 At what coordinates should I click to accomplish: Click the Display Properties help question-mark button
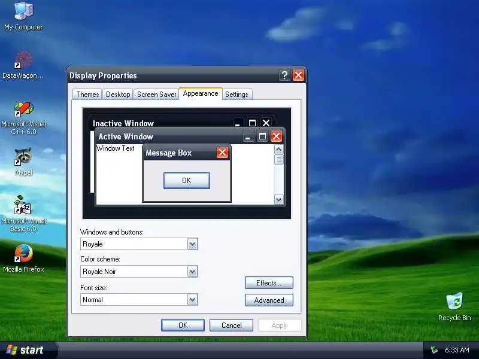click(x=284, y=75)
